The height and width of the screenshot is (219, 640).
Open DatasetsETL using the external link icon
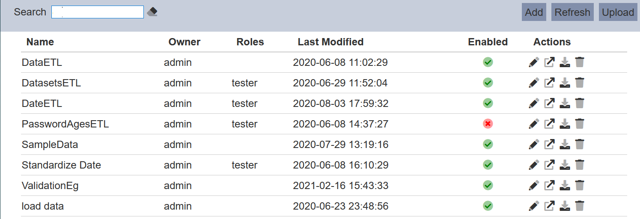point(549,83)
